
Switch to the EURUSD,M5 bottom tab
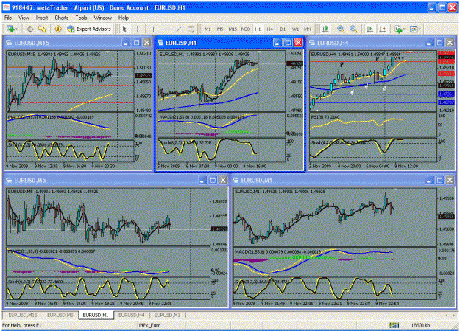tap(60, 315)
